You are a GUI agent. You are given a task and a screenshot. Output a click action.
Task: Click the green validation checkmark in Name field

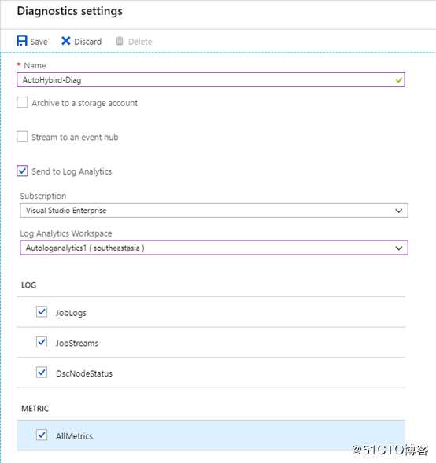pos(398,80)
